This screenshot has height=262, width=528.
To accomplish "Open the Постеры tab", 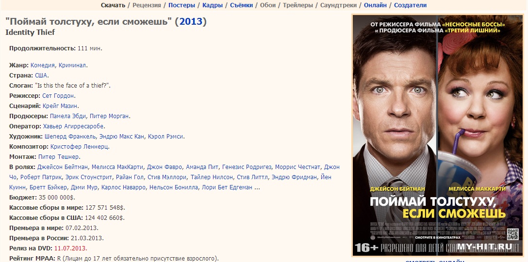I will (181, 5).
